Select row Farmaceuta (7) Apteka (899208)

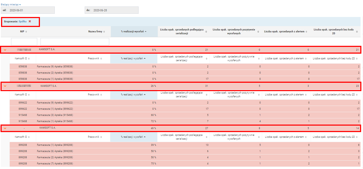55,164
